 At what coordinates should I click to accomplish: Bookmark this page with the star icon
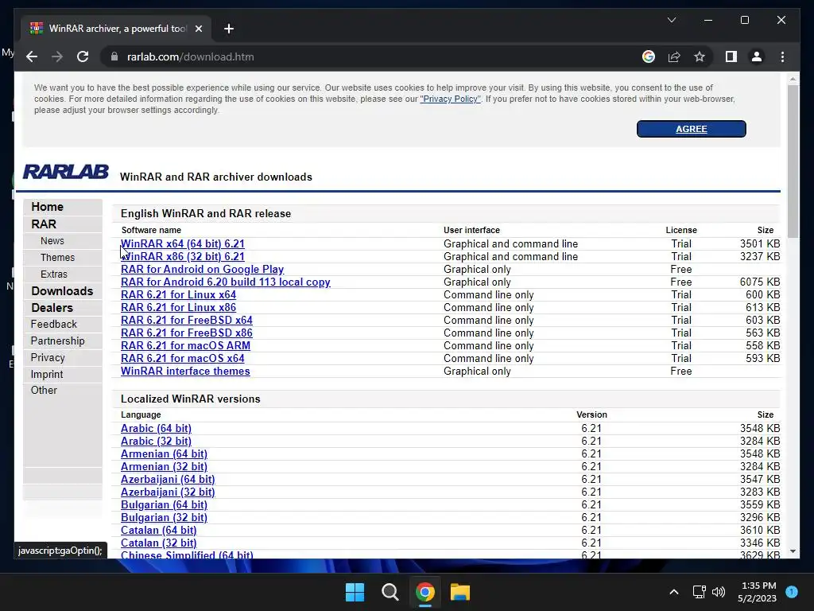click(700, 56)
